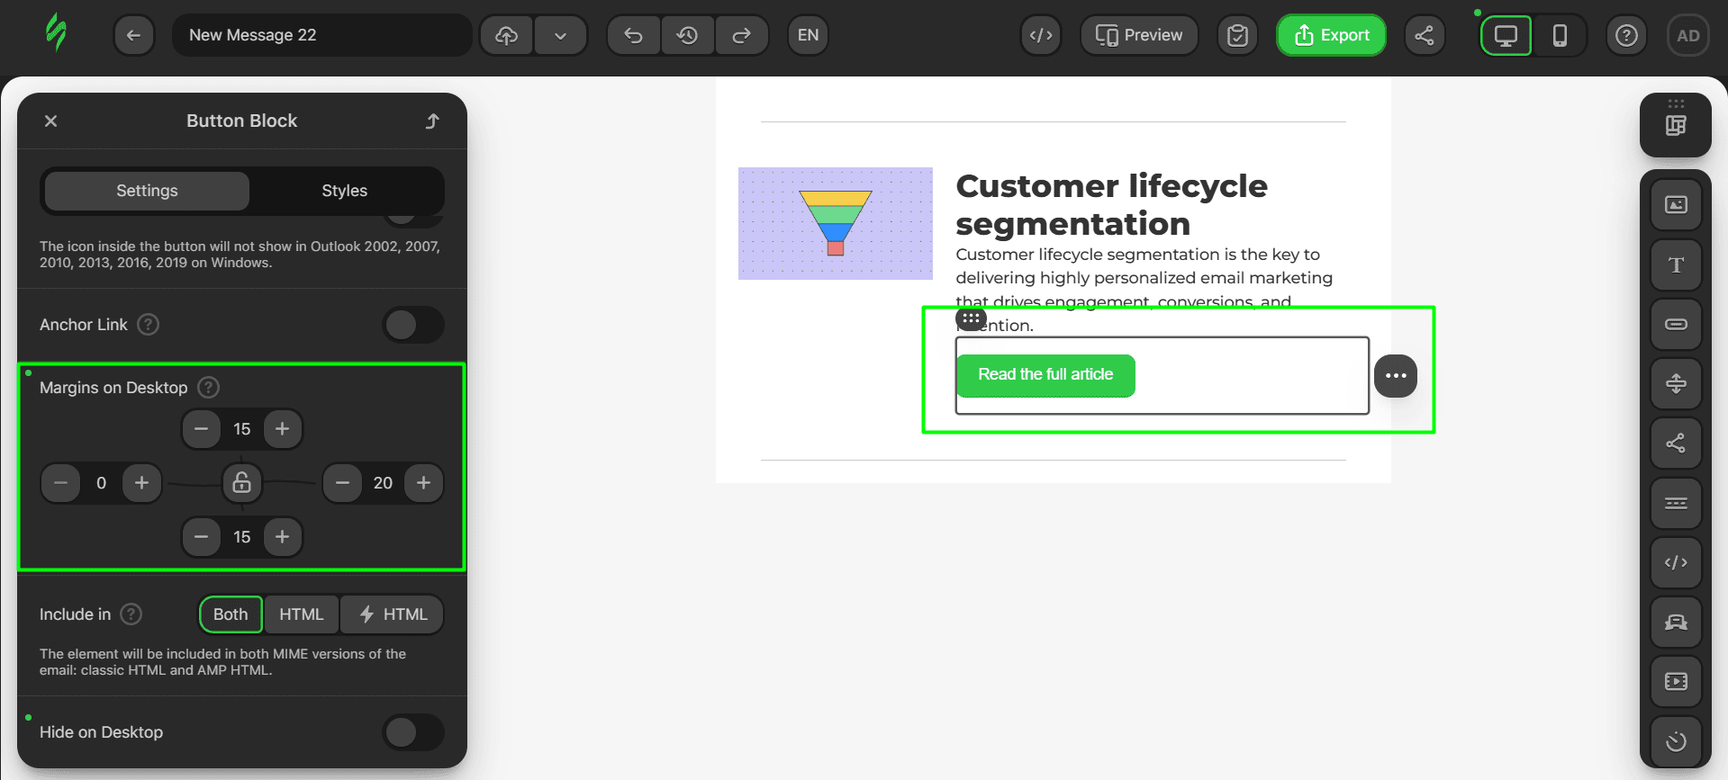The height and width of the screenshot is (780, 1728).
Task: Click the redo arrow icon
Action: (741, 36)
